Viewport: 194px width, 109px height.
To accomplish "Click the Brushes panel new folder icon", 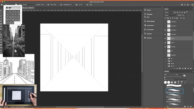I will tap(185, 107).
